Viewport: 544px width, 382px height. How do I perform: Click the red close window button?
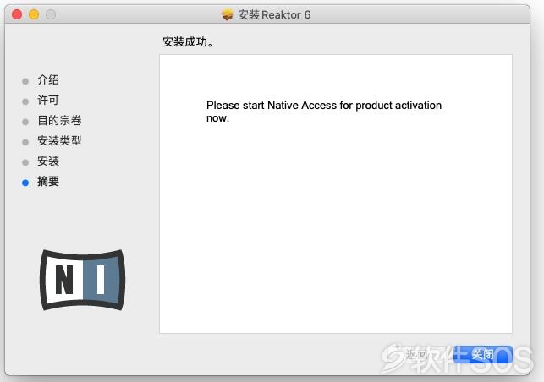click(x=17, y=14)
